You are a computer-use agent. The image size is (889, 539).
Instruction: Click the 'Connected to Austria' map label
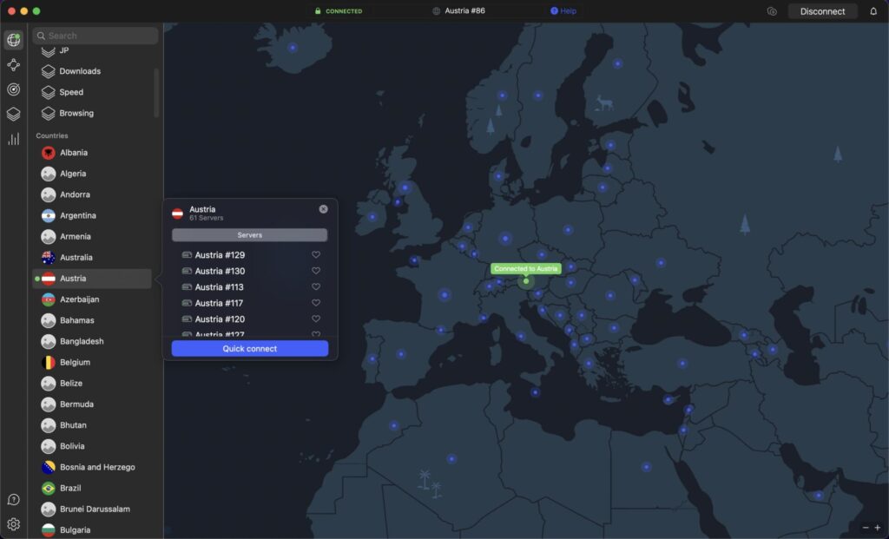(x=525, y=269)
